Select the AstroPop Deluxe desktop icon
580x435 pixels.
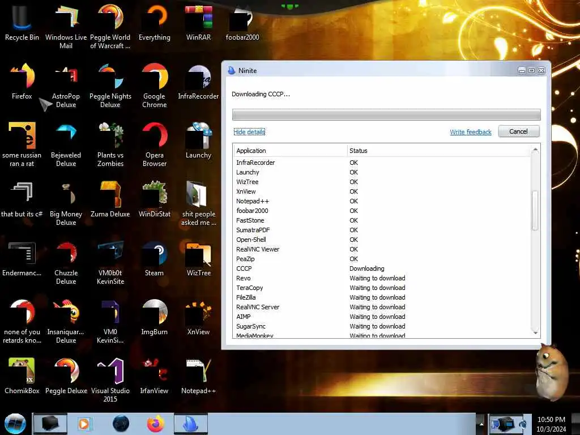coord(66,86)
